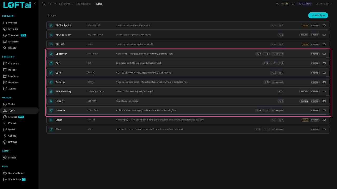Toggle the AI Checkpoint type switch
The width and height of the screenshot is (337, 189).
[x=324, y=25]
